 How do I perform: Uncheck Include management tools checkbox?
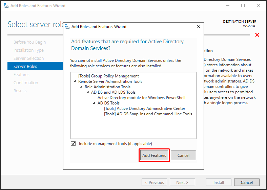tap(73, 144)
